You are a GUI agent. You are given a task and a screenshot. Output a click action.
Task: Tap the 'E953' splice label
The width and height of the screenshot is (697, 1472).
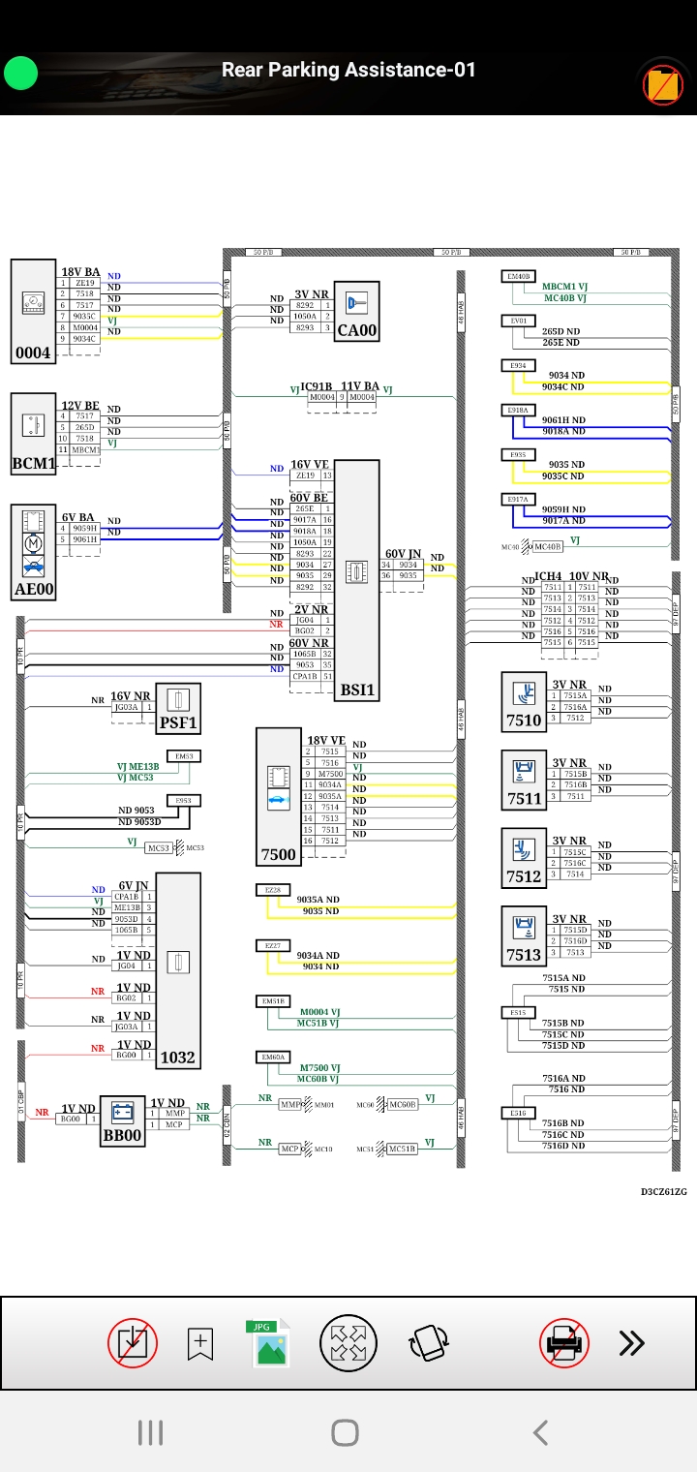click(x=184, y=801)
